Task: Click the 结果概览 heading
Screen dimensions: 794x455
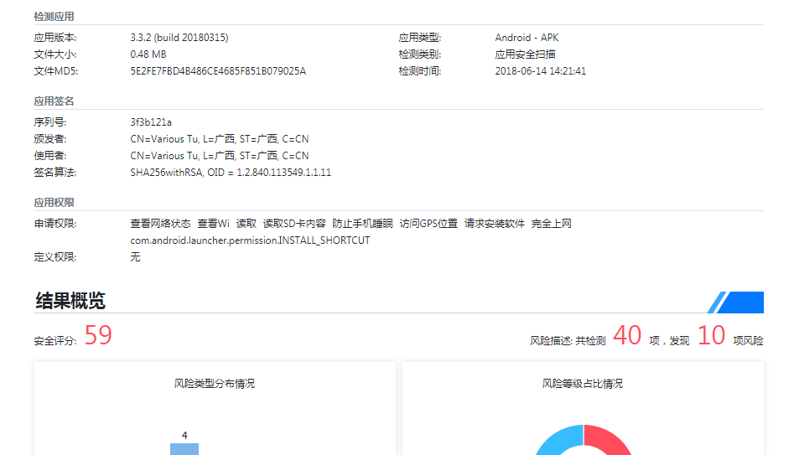Action: coord(70,301)
